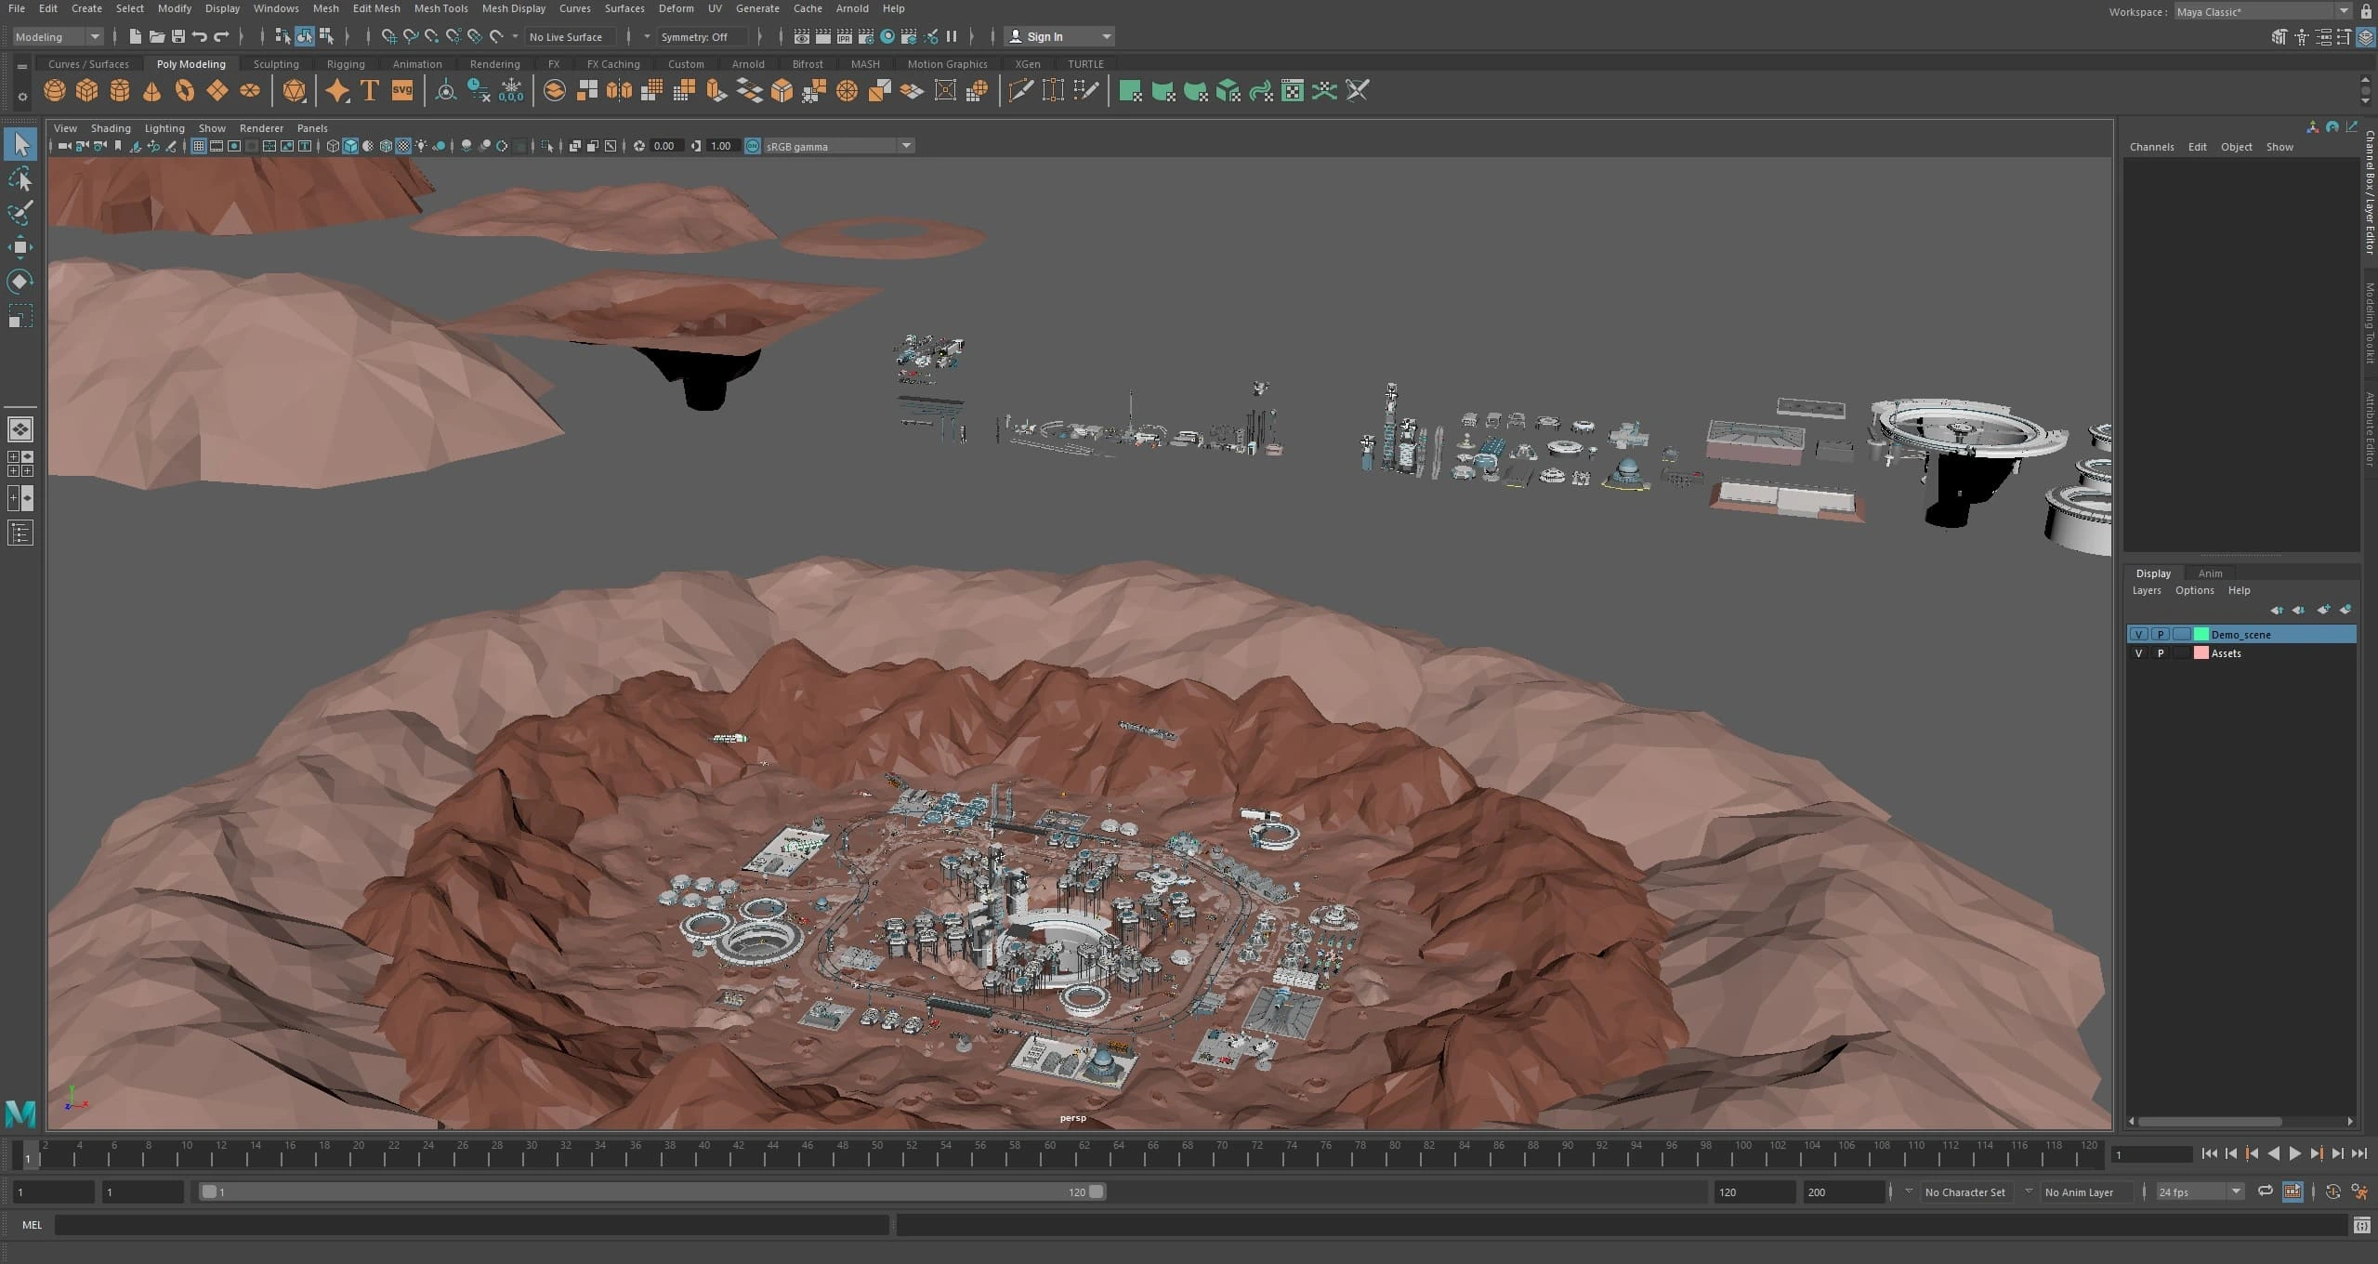Toggle visibility of Assets layer

(2138, 653)
